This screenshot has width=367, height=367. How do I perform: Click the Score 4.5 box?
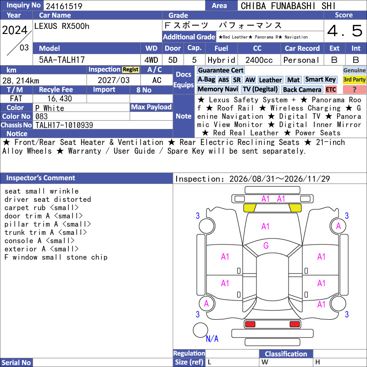point(345,31)
